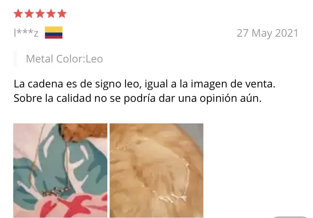Click the reviewer name l***z
The height and width of the screenshot is (218, 313).
click(x=26, y=33)
